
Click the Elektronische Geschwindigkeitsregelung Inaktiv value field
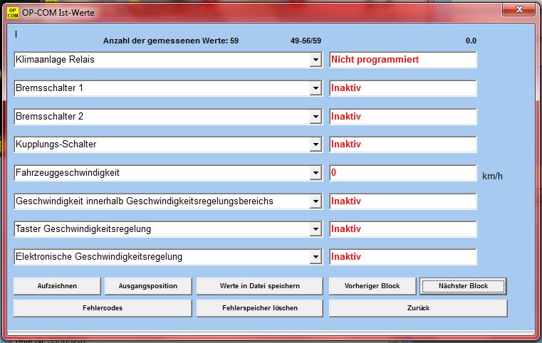tap(403, 257)
